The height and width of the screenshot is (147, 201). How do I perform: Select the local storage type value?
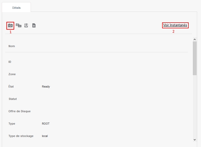pos(45,136)
